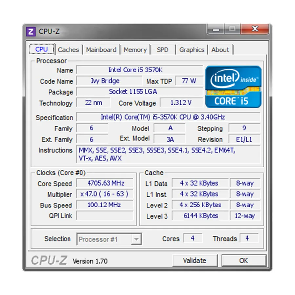Click the Core Voltage value 1.312 V
The image size is (295, 295).
(181, 103)
